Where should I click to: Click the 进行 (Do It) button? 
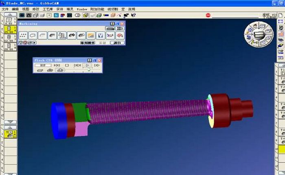click(117, 43)
